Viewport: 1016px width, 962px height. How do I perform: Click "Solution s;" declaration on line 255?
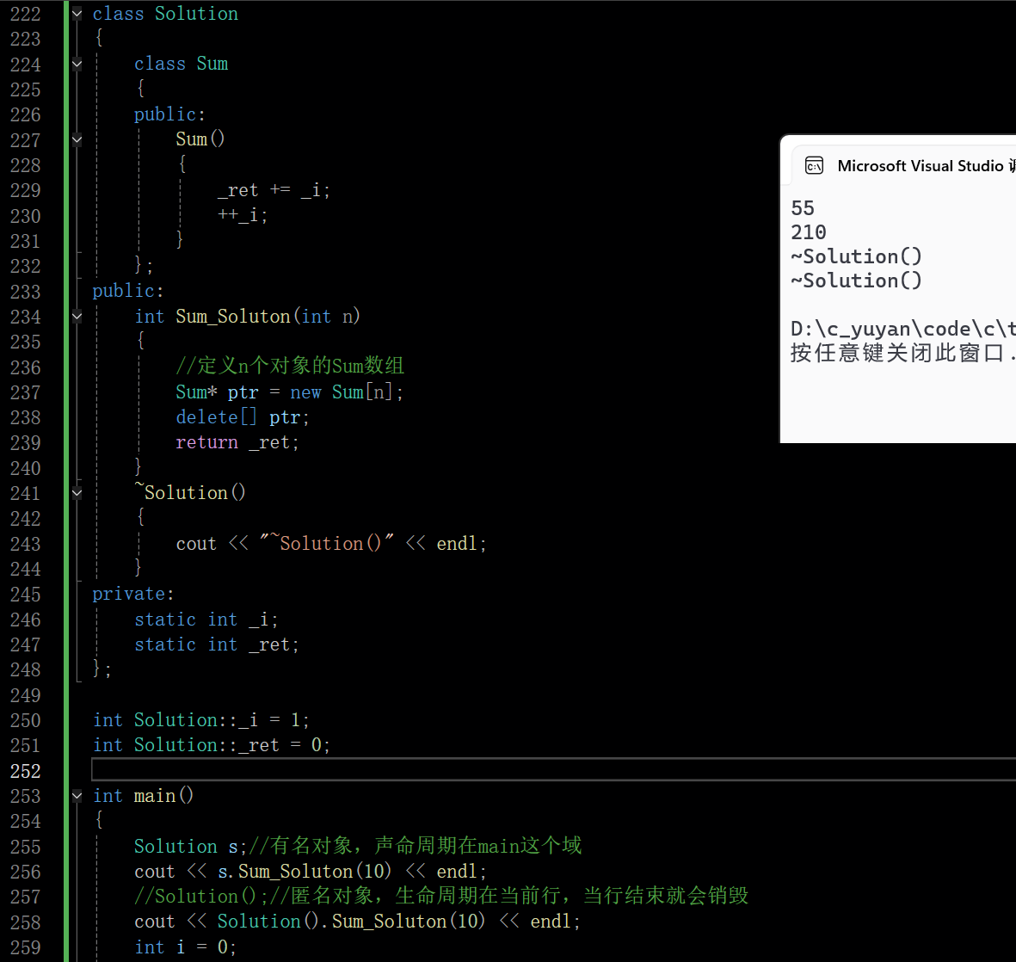coord(190,846)
